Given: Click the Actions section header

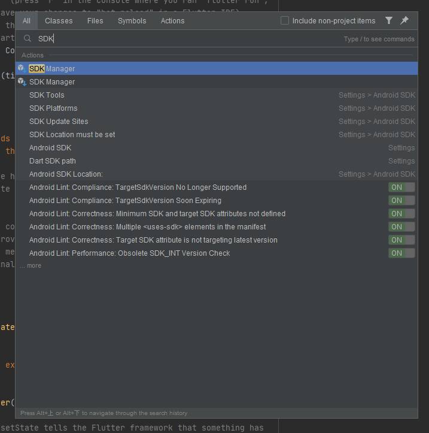Looking at the screenshot, I should click(32, 55).
